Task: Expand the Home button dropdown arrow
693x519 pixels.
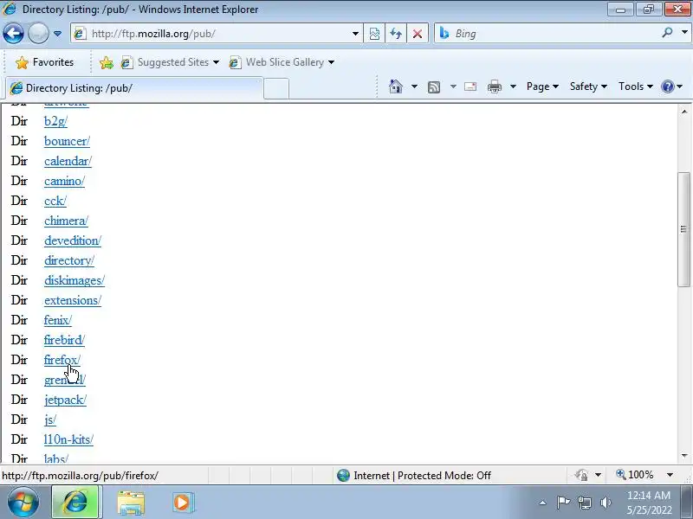Action: pyautogui.click(x=414, y=86)
